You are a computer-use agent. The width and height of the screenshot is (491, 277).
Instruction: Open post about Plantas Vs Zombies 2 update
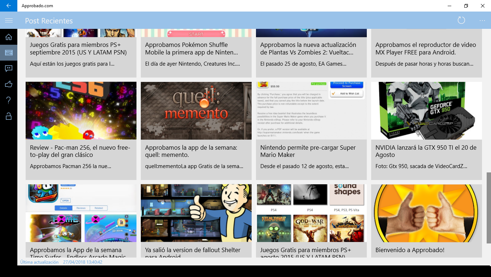(308, 49)
